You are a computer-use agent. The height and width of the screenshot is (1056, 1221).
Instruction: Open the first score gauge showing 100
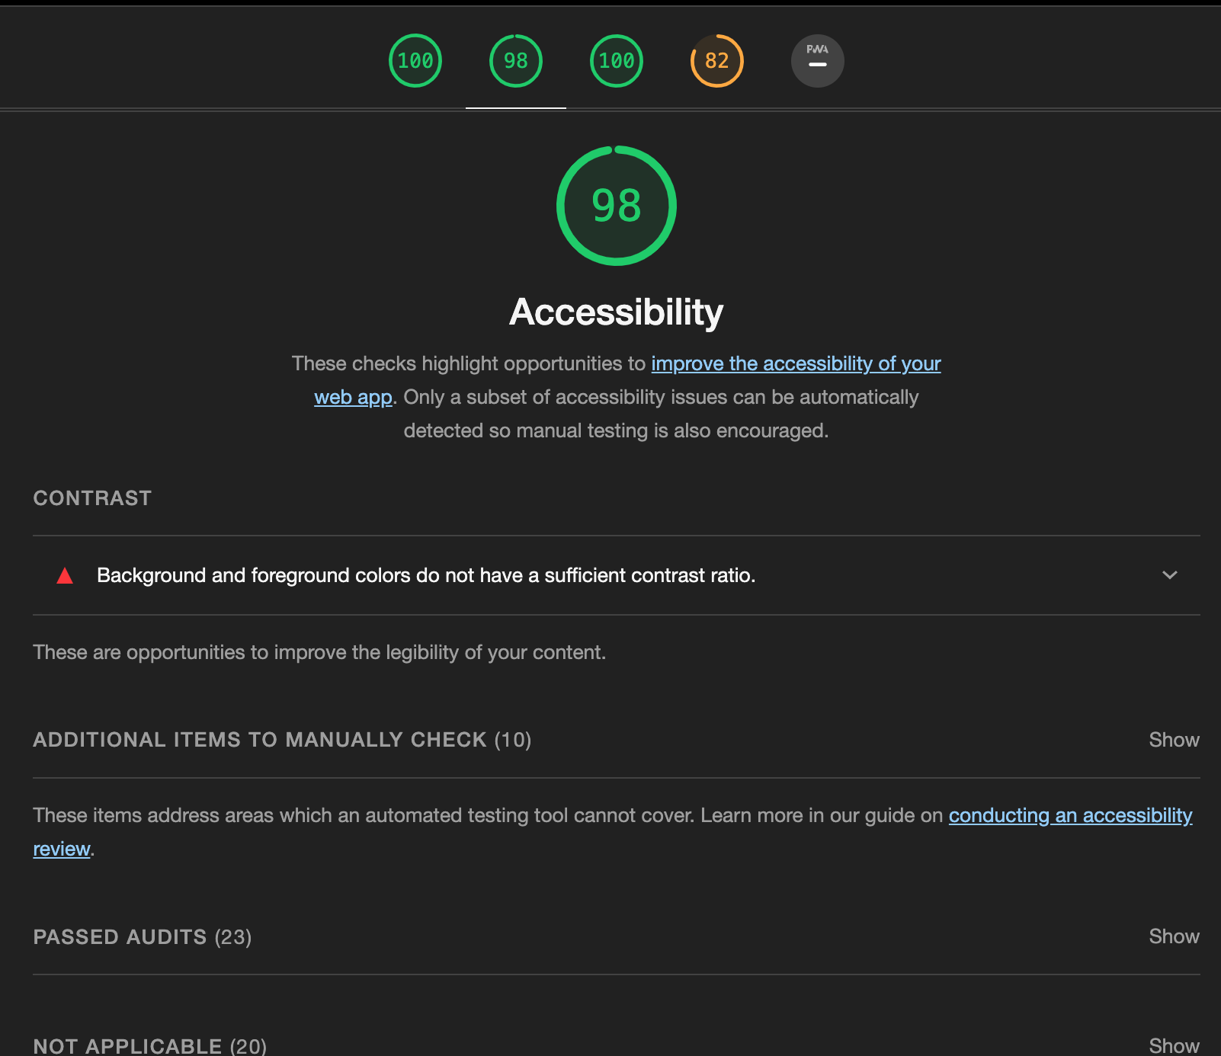coord(415,61)
